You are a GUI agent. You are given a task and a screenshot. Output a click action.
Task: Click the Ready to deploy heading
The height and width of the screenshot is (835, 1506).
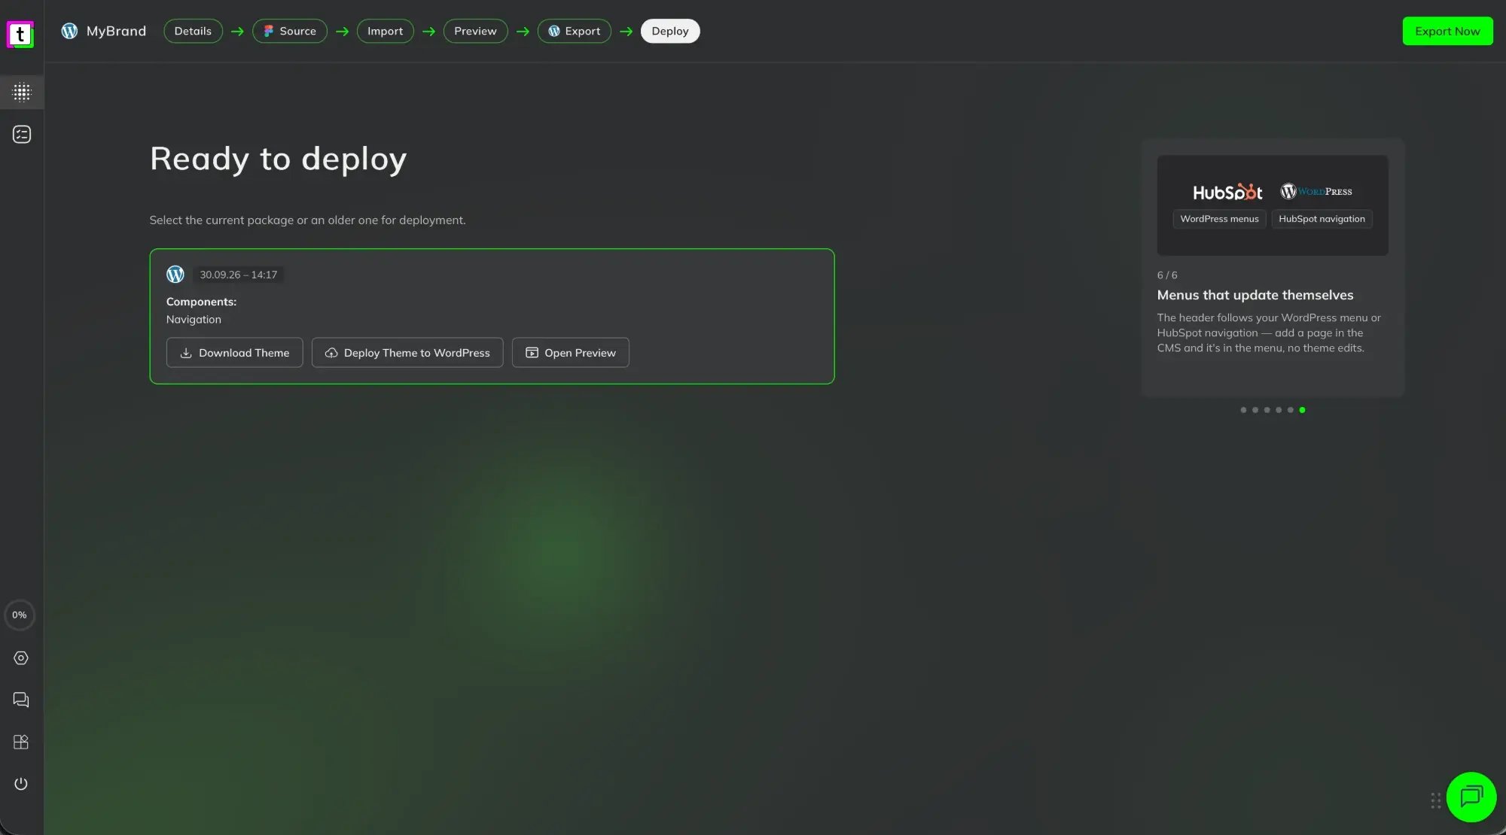pyautogui.click(x=279, y=159)
